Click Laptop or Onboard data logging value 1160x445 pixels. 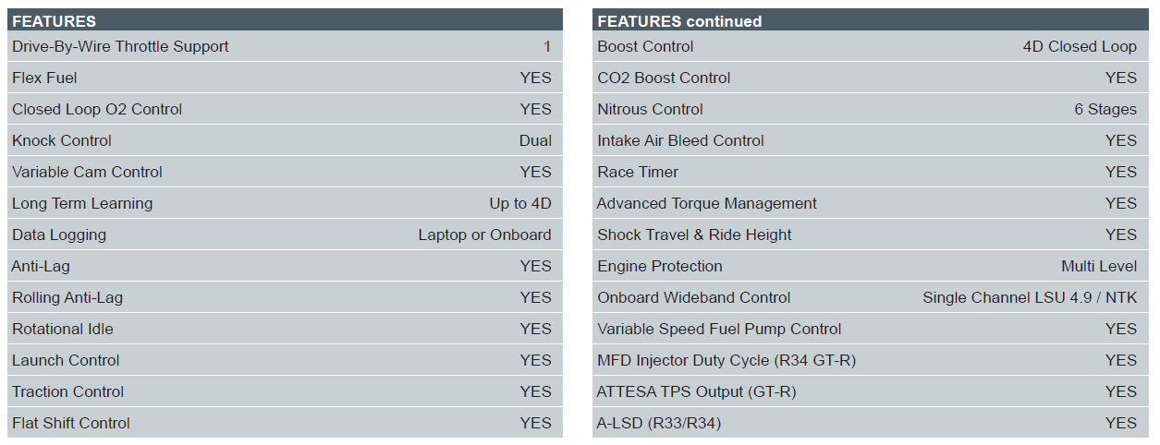484,235
